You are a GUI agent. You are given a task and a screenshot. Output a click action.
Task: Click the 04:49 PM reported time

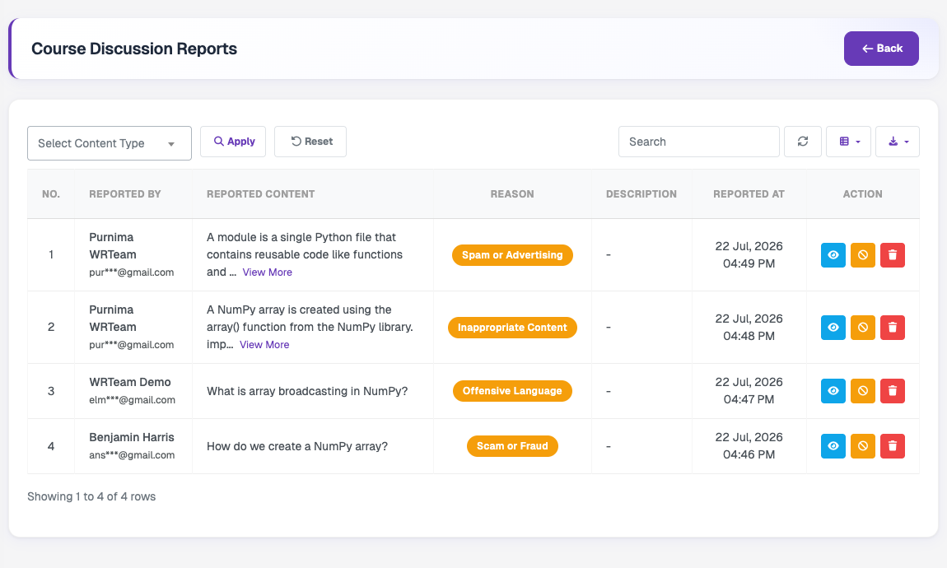pos(749,263)
